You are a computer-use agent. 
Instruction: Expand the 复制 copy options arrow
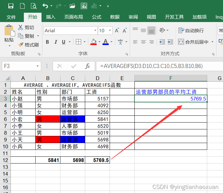38,36
